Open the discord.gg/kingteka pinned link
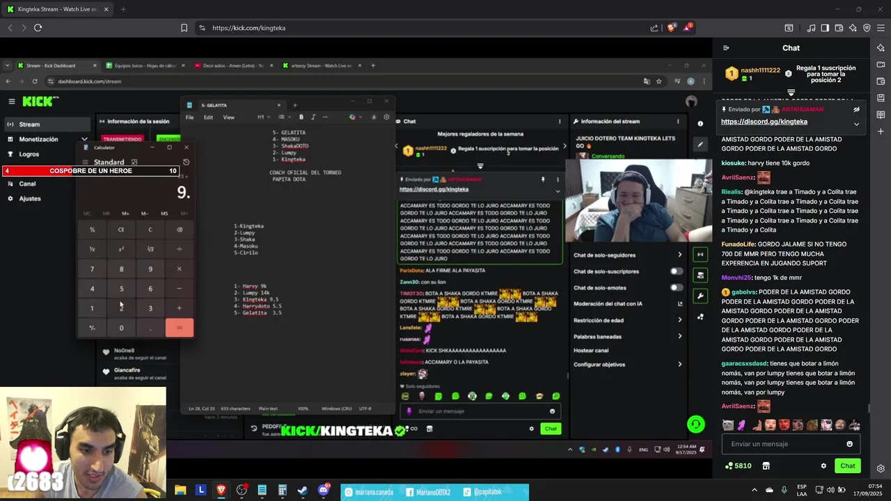 tap(764, 122)
